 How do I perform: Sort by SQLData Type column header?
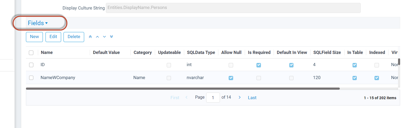pyautogui.click(x=201, y=52)
